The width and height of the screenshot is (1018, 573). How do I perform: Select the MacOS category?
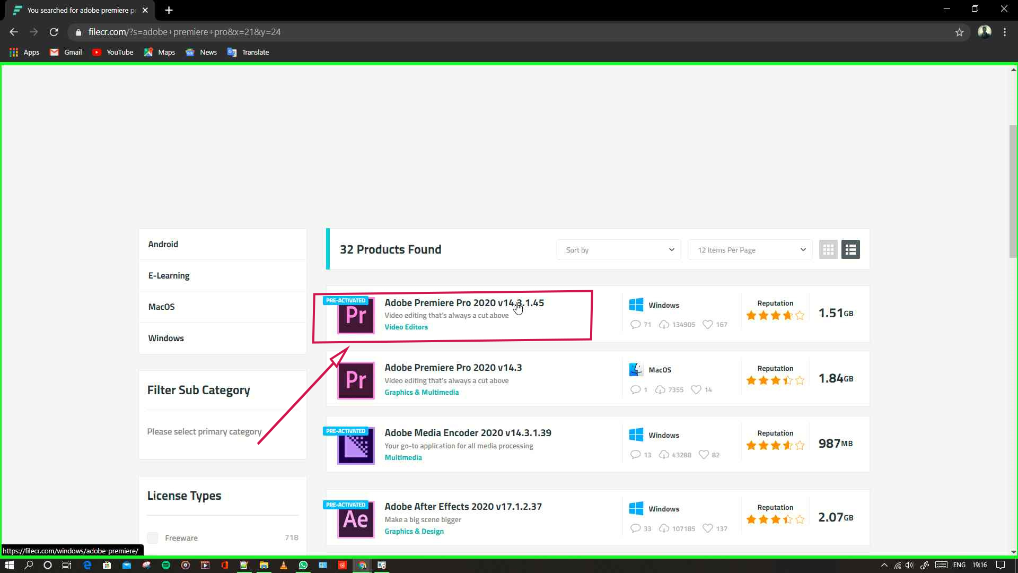161,307
